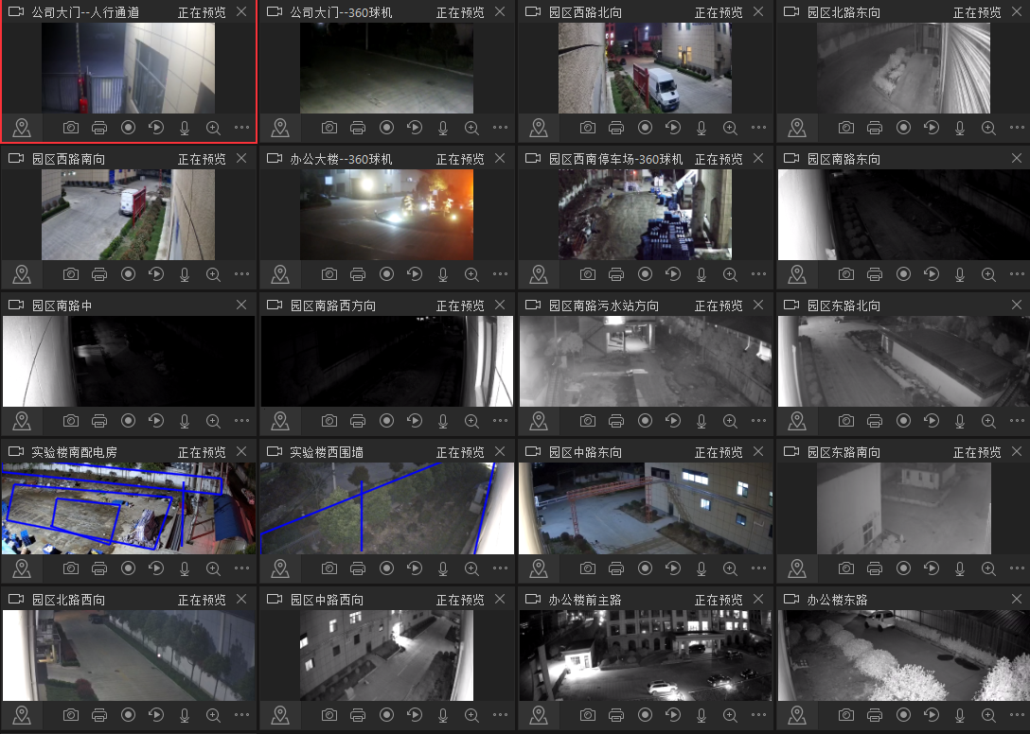This screenshot has height=734, width=1030.
Task: Select the 实验楼南配电房 video feed
Action: pos(129,508)
